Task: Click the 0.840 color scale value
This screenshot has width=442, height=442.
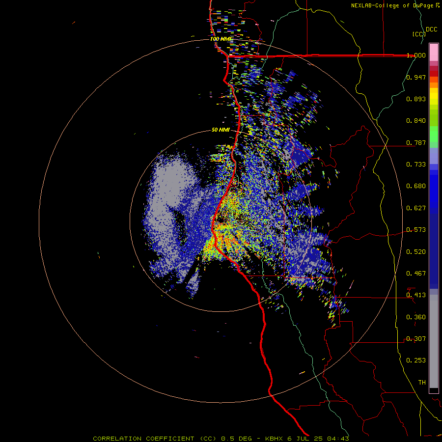Action: pos(416,121)
